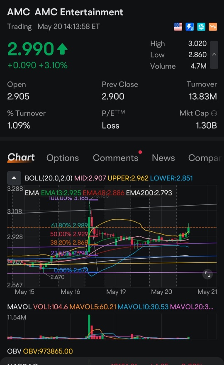This screenshot has width=224, height=365.
Task: Tap the 38.20% 2.868 Fibonacci level label
Action: click(x=69, y=243)
